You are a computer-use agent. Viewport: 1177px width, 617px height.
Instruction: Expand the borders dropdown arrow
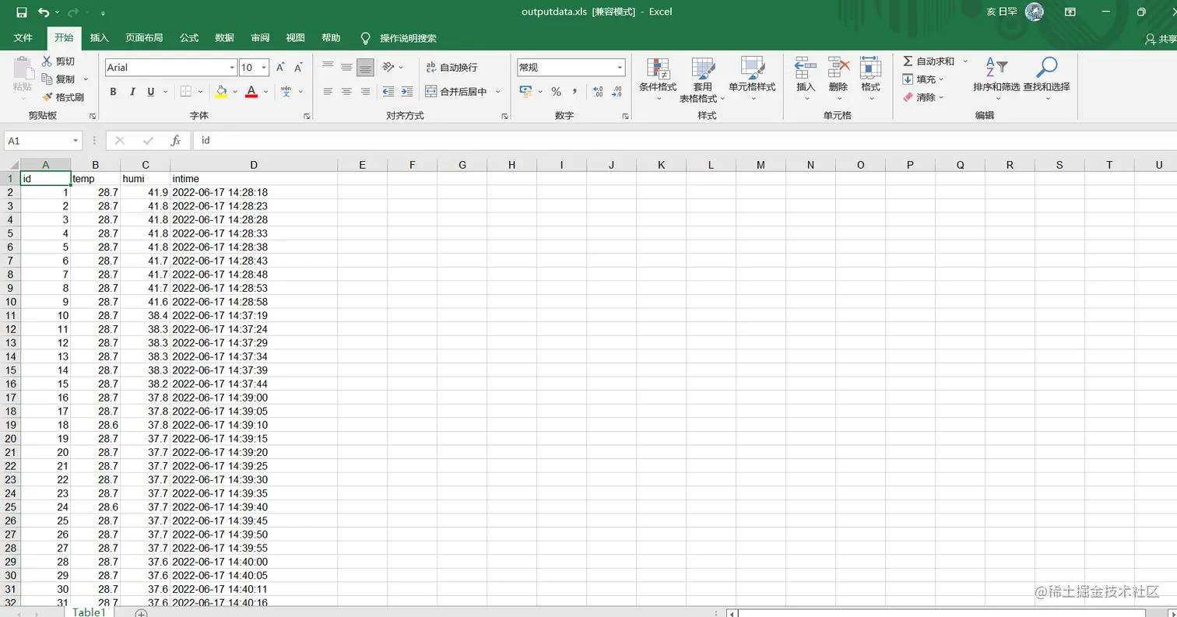(x=200, y=92)
